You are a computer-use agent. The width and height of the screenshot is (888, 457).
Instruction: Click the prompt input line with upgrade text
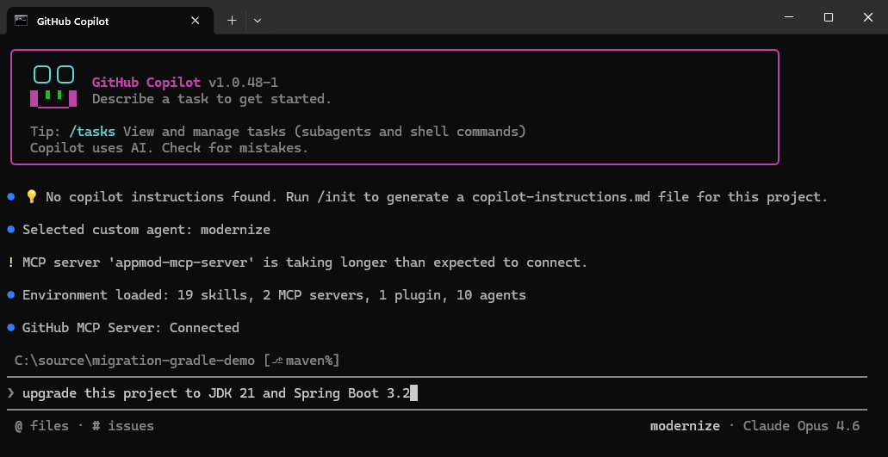point(437,393)
